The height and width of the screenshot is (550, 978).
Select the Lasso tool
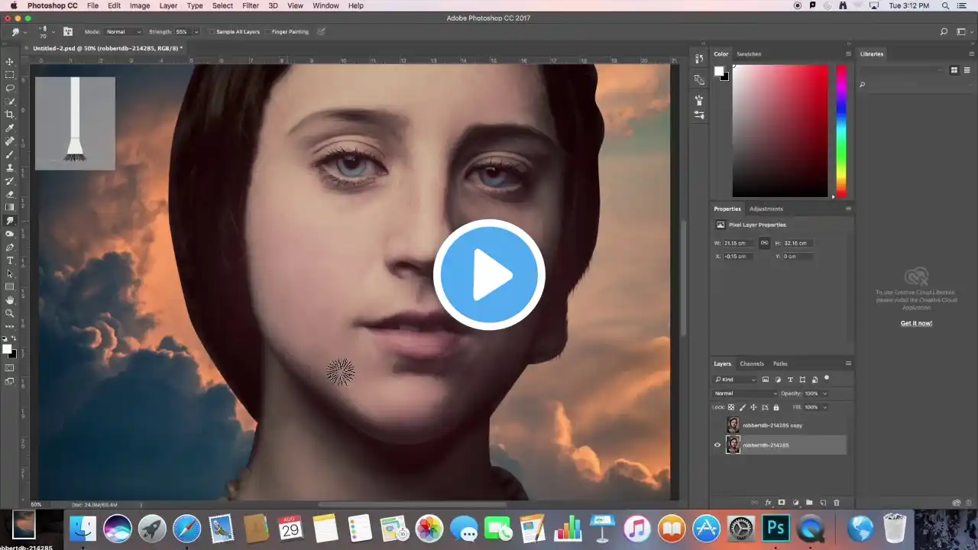coord(10,88)
